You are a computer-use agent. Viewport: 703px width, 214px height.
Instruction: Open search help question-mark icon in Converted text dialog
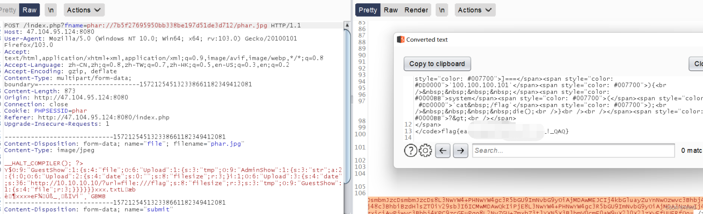[x=410, y=150]
